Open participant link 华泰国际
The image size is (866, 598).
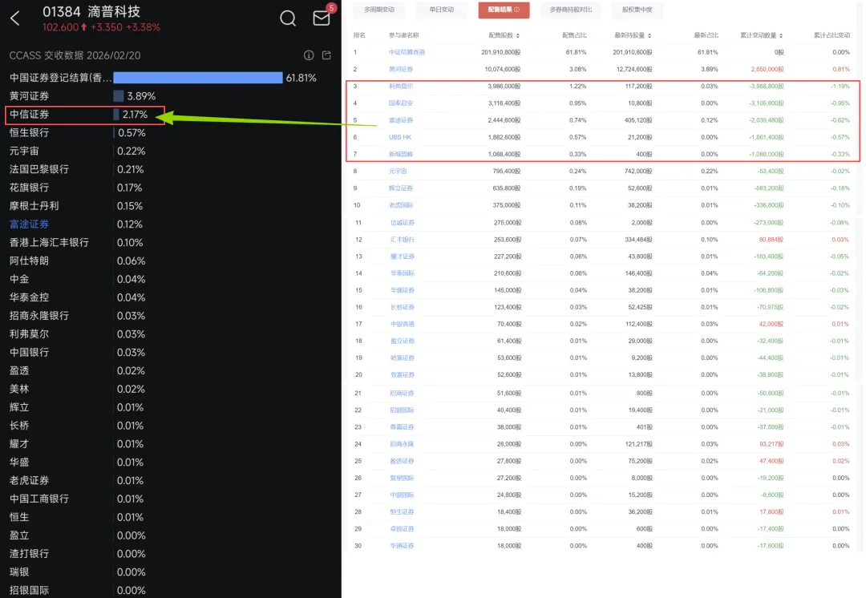point(402,273)
